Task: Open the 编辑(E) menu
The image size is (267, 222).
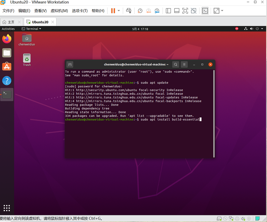Action: tap(24, 11)
